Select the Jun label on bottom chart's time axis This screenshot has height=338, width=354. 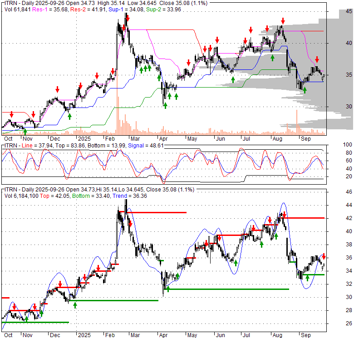coord(220,335)
